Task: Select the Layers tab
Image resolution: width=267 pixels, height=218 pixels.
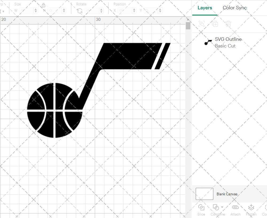Action: click(x=205, y=8)
